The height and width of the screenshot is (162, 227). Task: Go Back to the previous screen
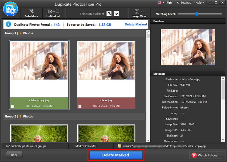(x=14, y=155)
